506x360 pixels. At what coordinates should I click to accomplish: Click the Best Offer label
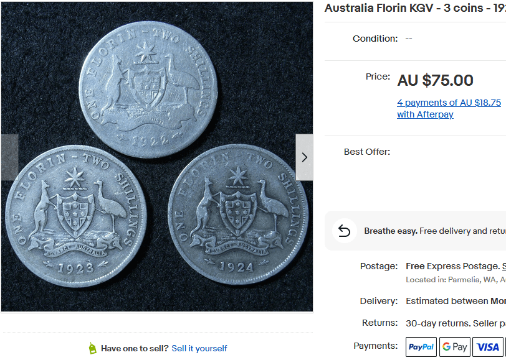coord(367,152)
